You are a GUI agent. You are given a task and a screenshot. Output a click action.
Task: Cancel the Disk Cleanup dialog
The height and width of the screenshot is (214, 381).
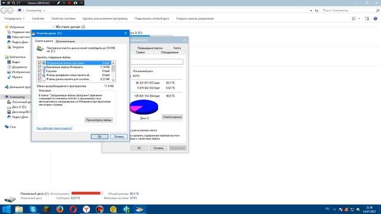119,137
